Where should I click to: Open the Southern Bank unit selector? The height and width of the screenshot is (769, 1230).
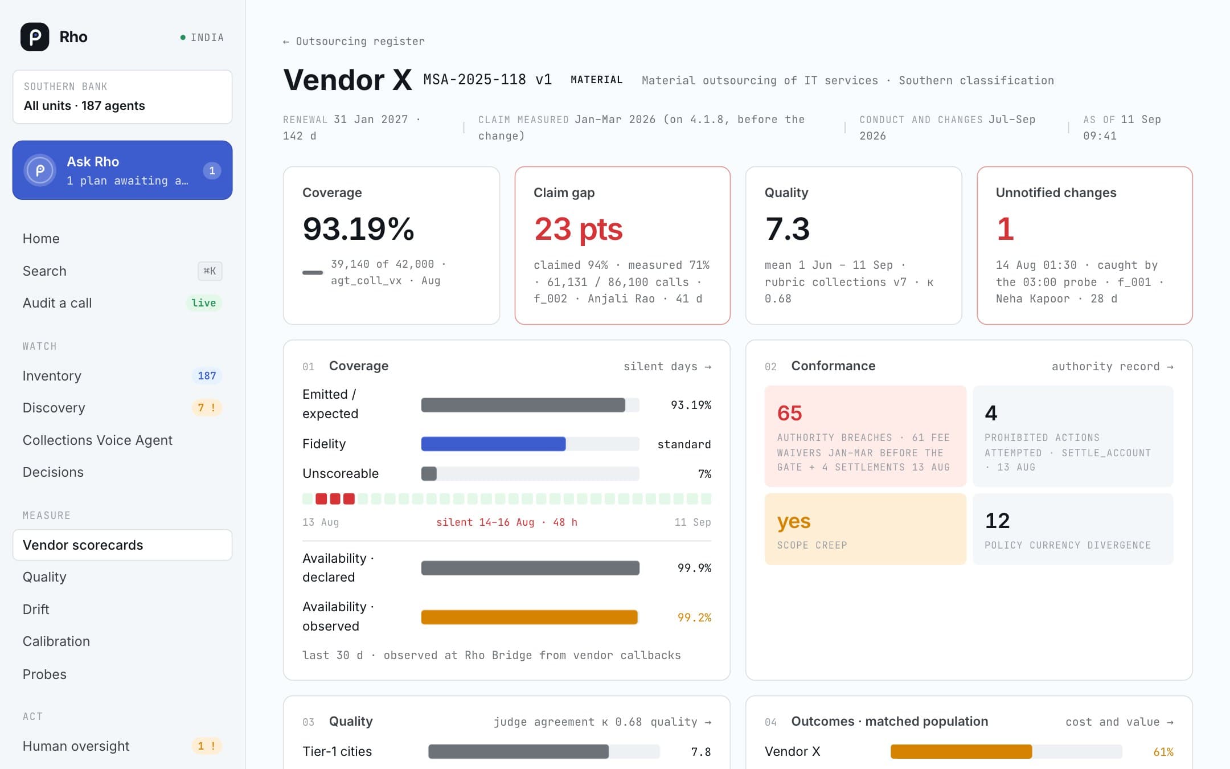(x=122, y=97)
